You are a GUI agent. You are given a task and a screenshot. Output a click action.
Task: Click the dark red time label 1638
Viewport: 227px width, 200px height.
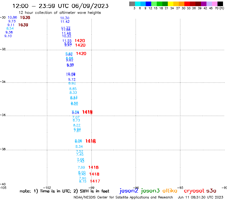click(x=25, y=18)
